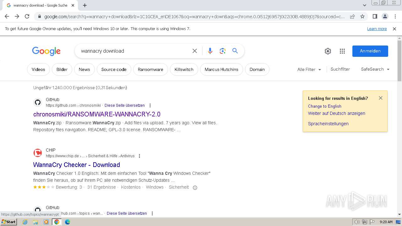Translate the GitHub topics result

tap(127, 213)
